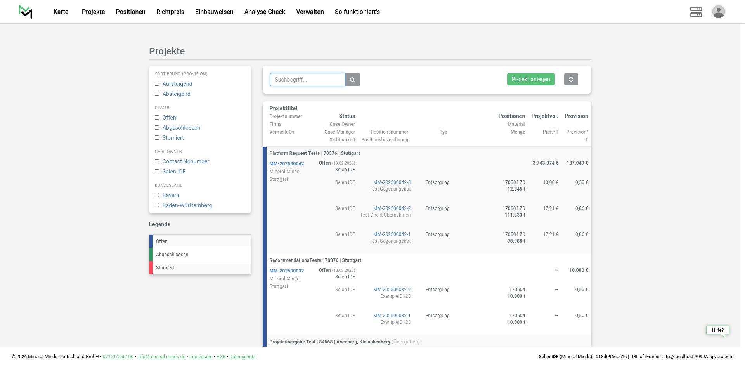Open position MM-202500032-2 link
Viewport: 745px width, 366px height.
(x=392, y=290)
